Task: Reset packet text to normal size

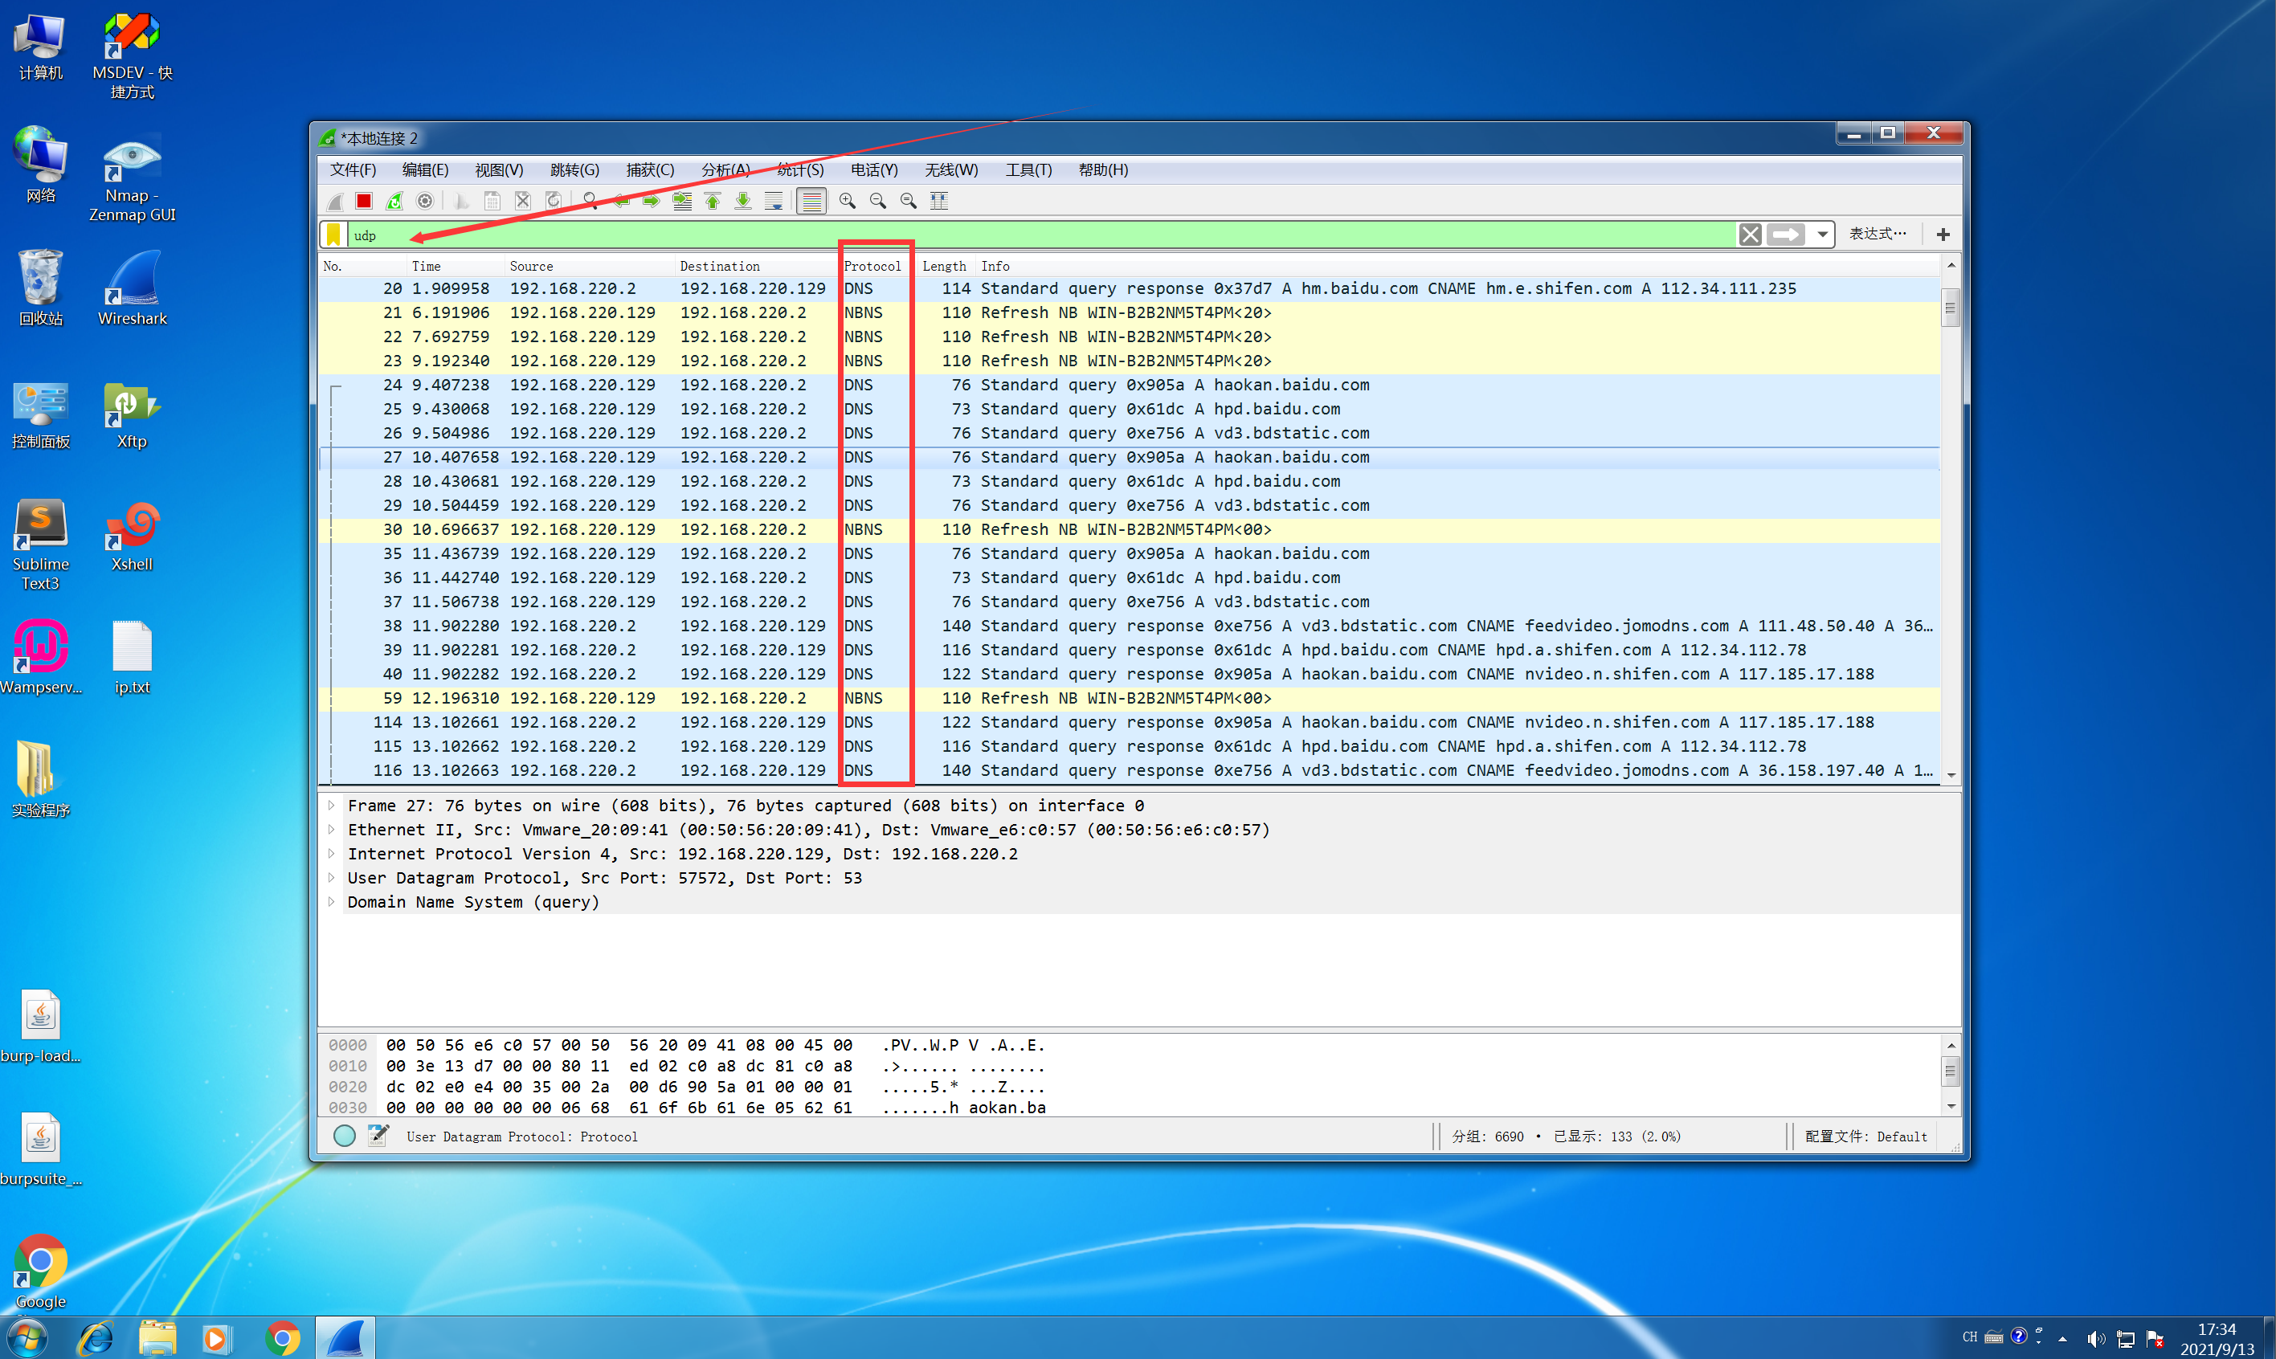Action: tap(909, 202)
